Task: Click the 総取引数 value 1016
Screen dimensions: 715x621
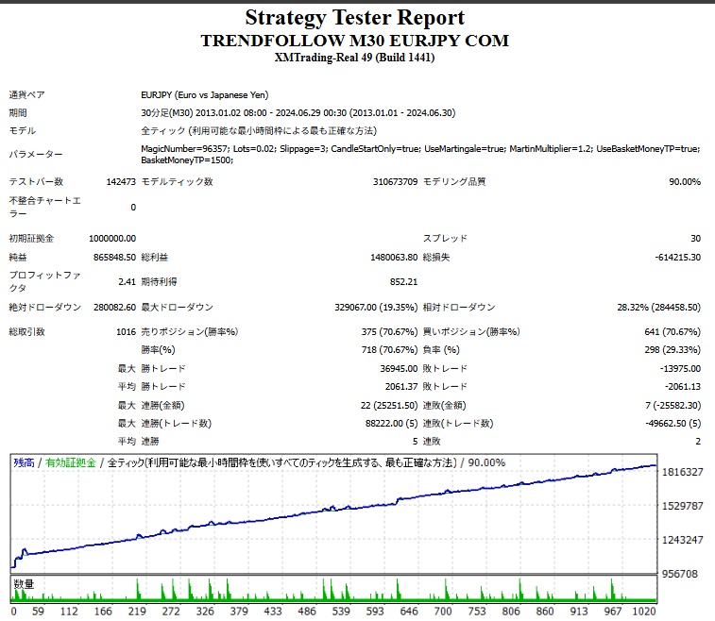Action: click(x=124, y=332)
